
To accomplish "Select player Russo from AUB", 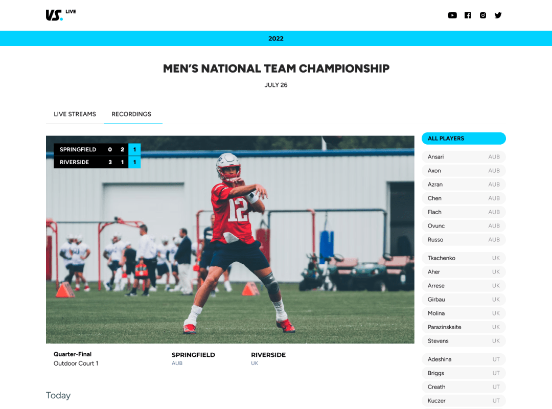I will click(464, 240).
